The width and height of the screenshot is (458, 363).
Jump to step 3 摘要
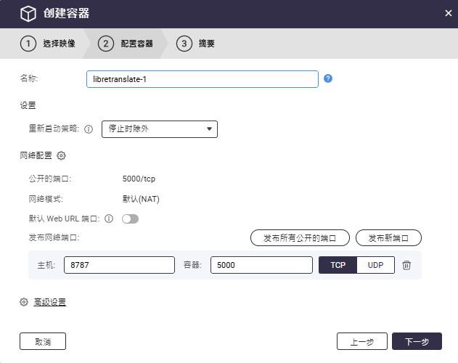point(196,44)
